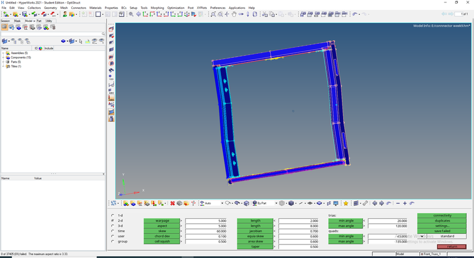Click the search box in Model browser

tap(51, 34)
